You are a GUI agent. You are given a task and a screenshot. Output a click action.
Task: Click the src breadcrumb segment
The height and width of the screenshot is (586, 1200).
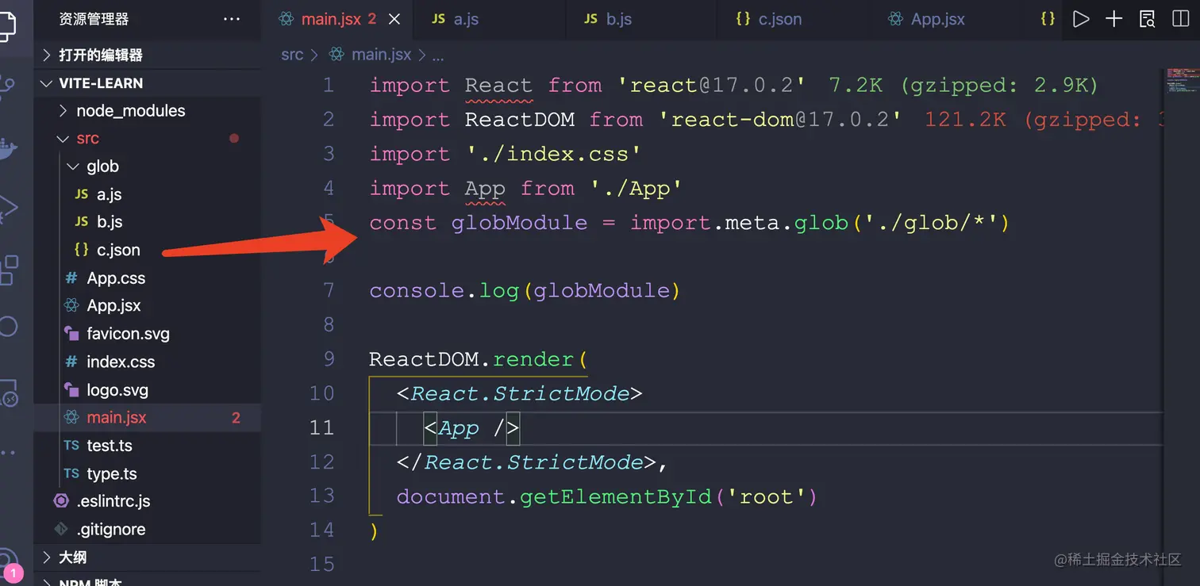tap(292, 55)
